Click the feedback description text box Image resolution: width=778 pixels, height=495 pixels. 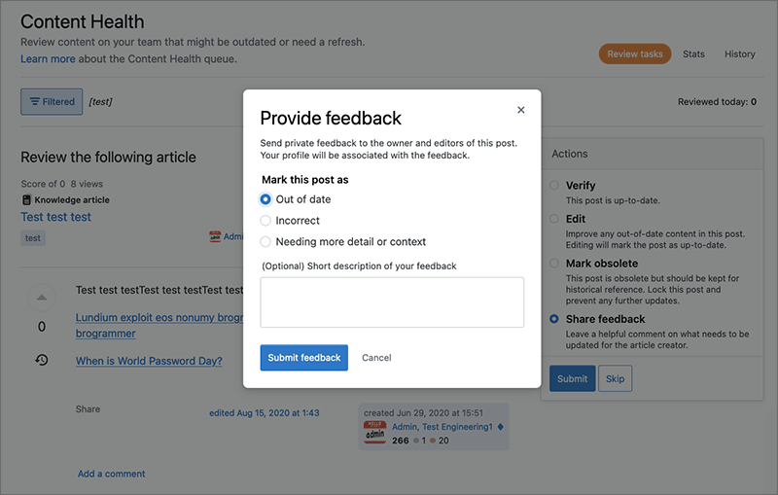pos(392,301)
